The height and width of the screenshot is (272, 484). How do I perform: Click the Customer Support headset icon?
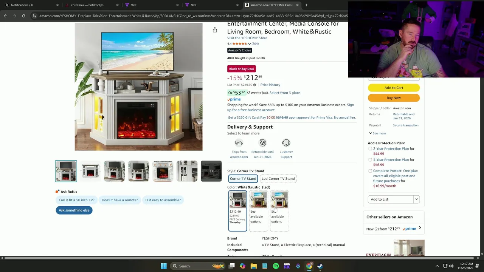point(286,143)
